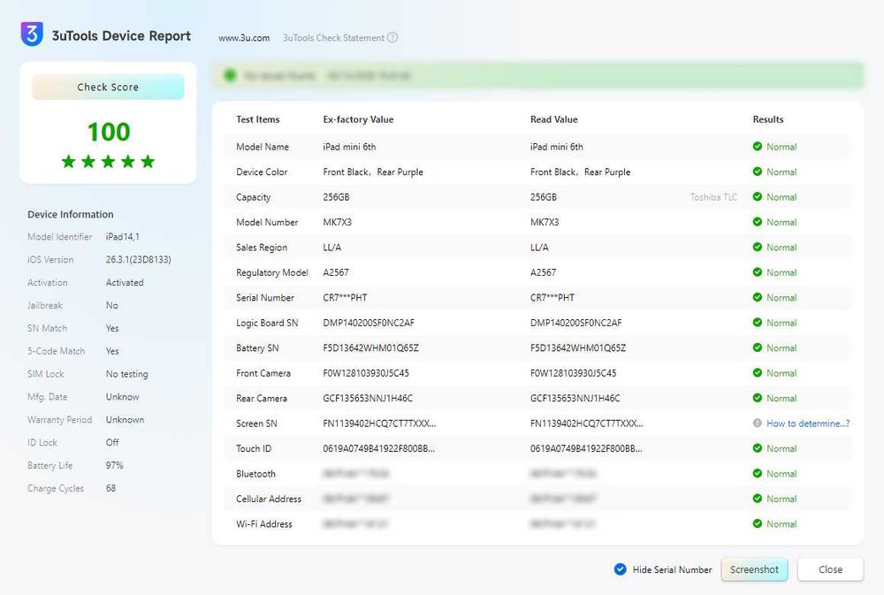Click the green check icon for Capacity
The height and width of the screenshot is (595, 884).
click(x=758, y=197)
